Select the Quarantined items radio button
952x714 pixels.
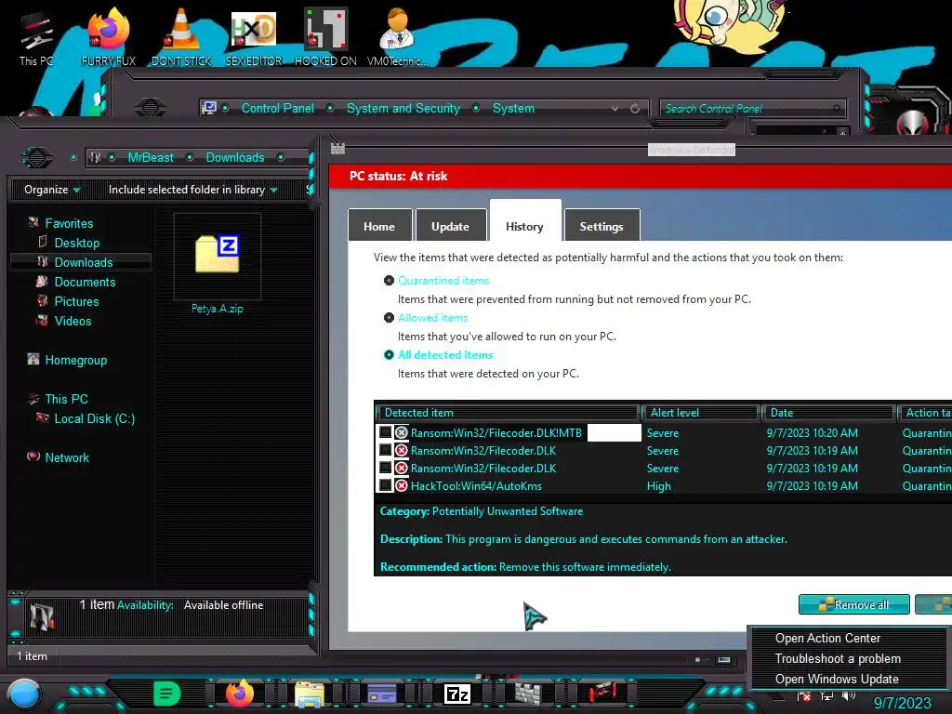click(390, 281)
